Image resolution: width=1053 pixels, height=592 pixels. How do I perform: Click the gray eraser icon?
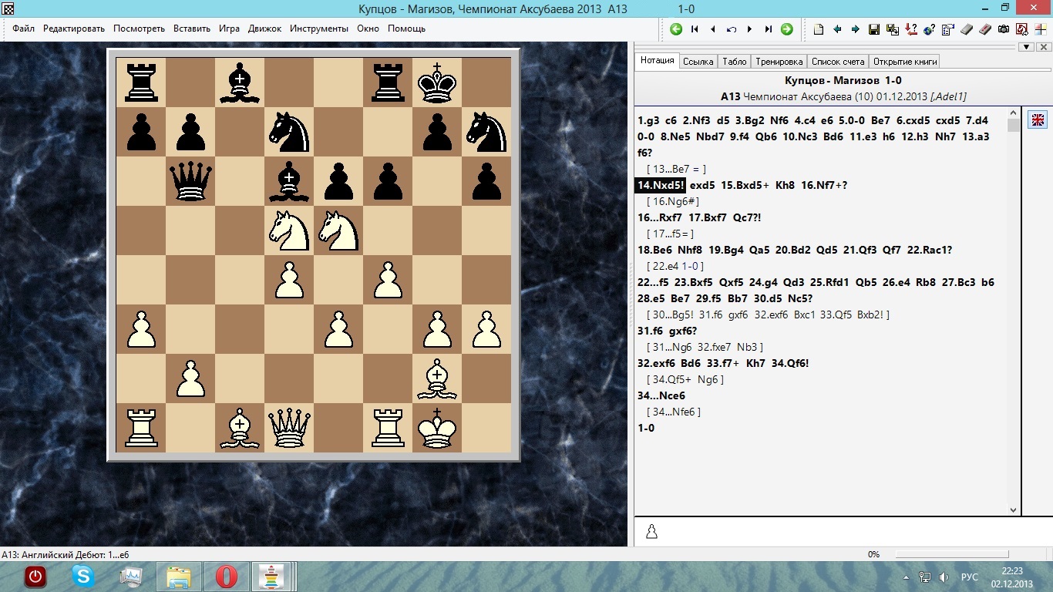click(x=967, y=29)
